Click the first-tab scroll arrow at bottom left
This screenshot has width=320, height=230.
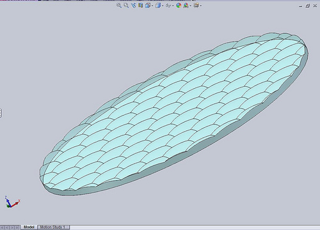[x=3, y=227]
